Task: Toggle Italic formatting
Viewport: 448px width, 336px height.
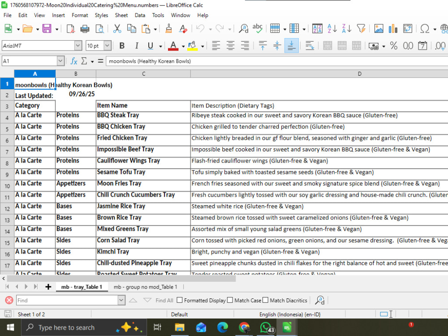Action: click(137, 46)
